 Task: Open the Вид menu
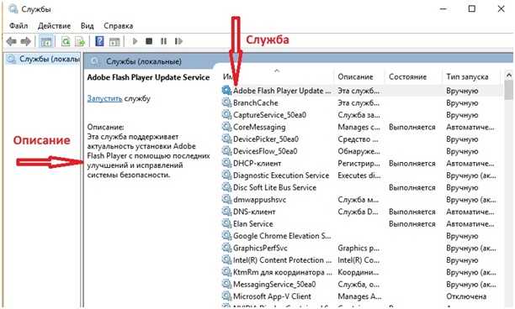(x=87, y=25)
